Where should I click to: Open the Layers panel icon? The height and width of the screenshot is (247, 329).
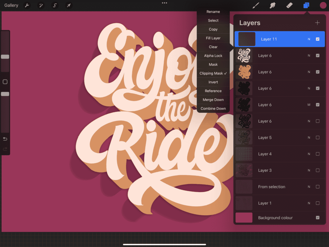[306, 5]
